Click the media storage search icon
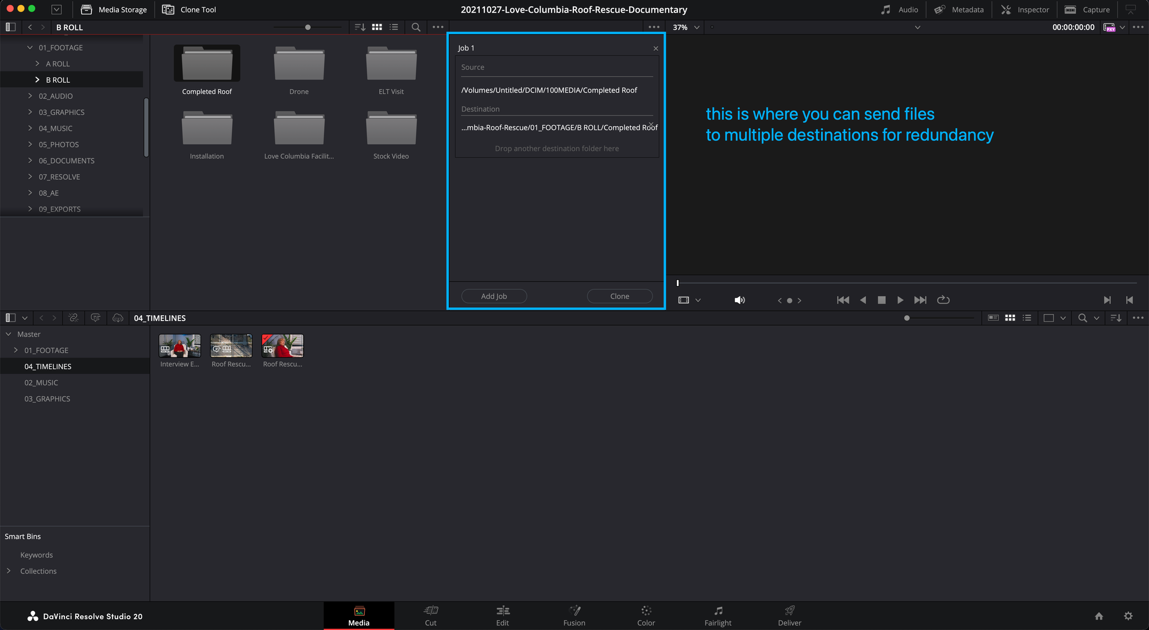Image resolution: width=1149 pixels, height=630 pixels. pos(416,27)
